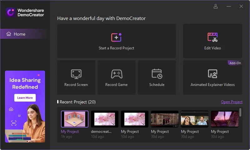The height and width of the screenshot is (150, 250).
Task: Click the 'democreat...' project name
Action: (x=101, y=132)
